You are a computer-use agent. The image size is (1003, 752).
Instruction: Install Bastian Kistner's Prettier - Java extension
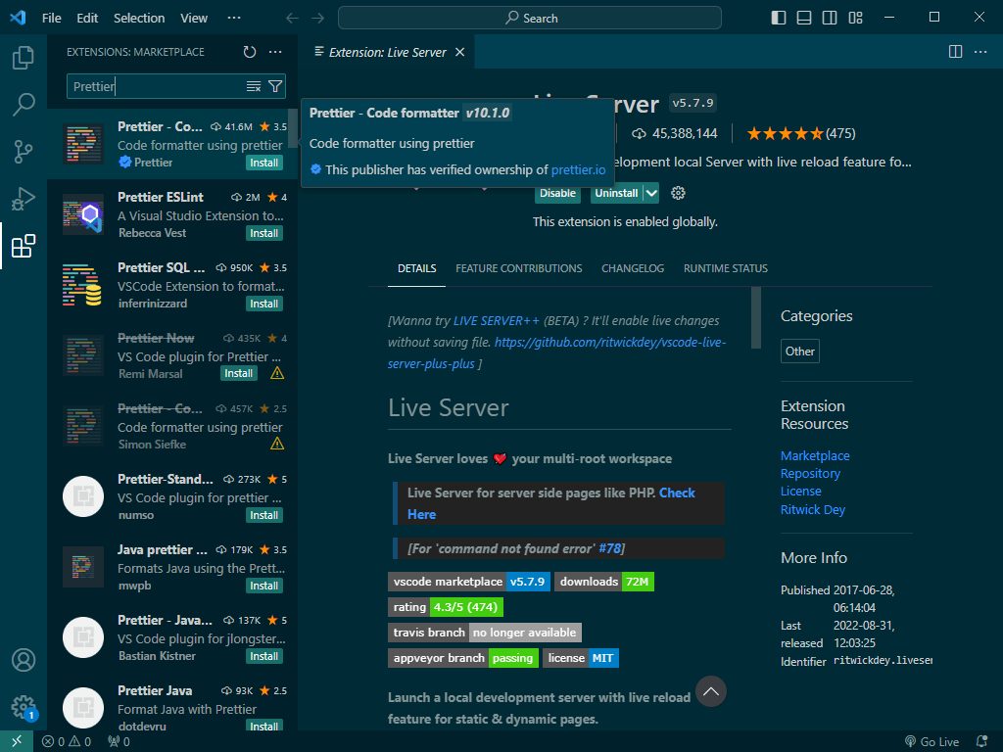(x=264, y=656)
